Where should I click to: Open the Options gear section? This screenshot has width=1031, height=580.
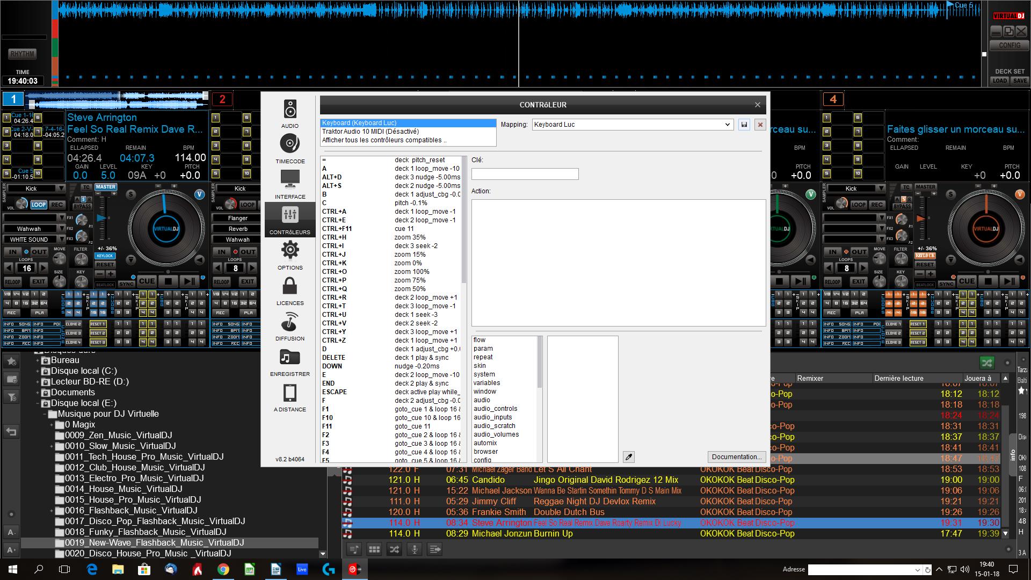pos(290,255)
